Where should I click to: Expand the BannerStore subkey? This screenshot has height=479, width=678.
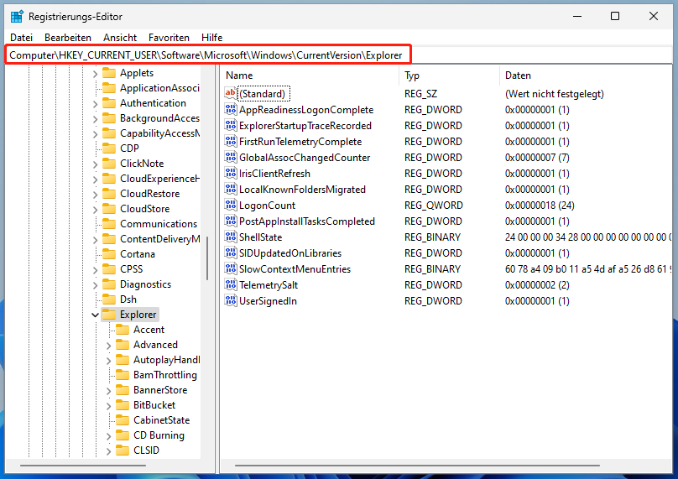(x=108, y=391)
